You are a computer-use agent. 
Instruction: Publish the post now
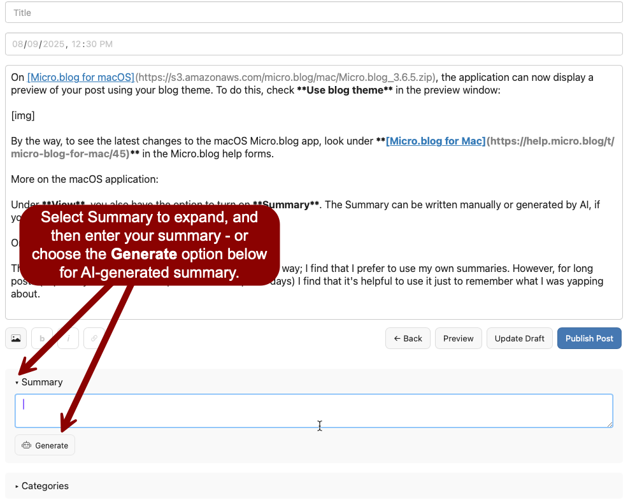tap(589, 339)
